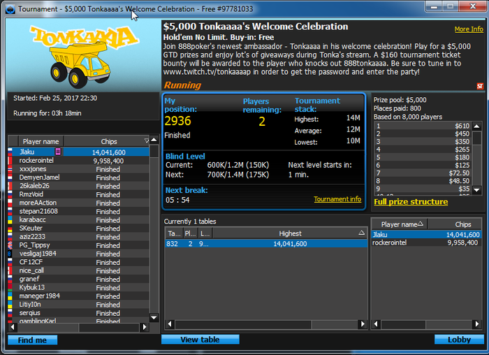The height and width of the screenshot is (355, 489).
Task: Select rockerointel in the left player list
Action: pyautogui.click(x=78, y=161)
